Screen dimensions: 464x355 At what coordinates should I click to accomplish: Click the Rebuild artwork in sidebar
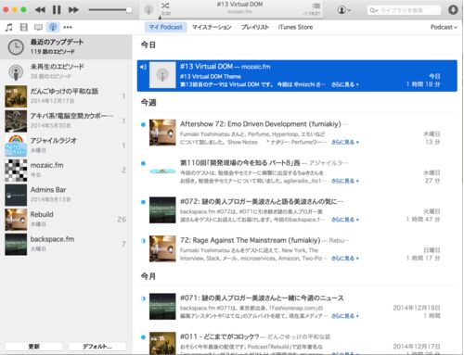(16, 220)
